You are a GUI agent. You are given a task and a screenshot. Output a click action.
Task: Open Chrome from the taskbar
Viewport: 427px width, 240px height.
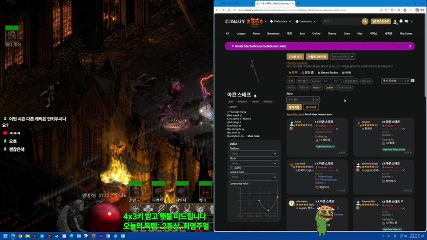point(20,236)
